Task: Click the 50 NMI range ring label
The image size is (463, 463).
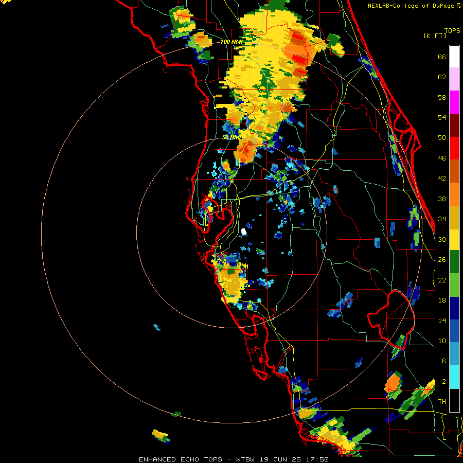Action: pyautogui.click(x=231, y=137)
